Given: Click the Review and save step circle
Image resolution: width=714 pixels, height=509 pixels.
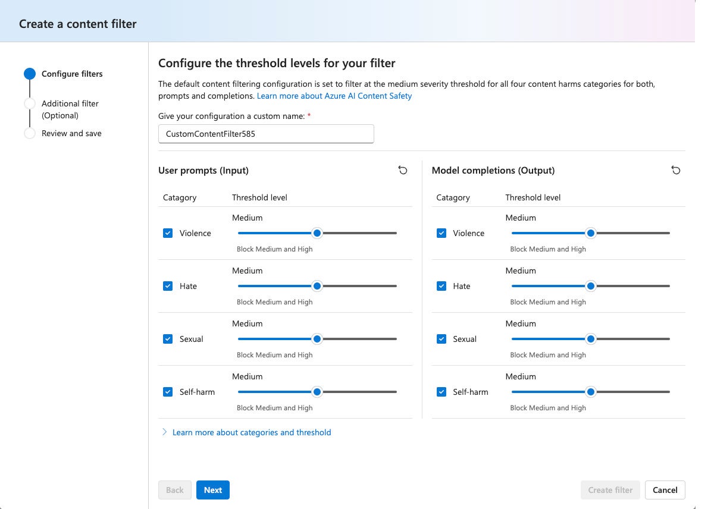Looking at the screenshot, I should 30,133.
